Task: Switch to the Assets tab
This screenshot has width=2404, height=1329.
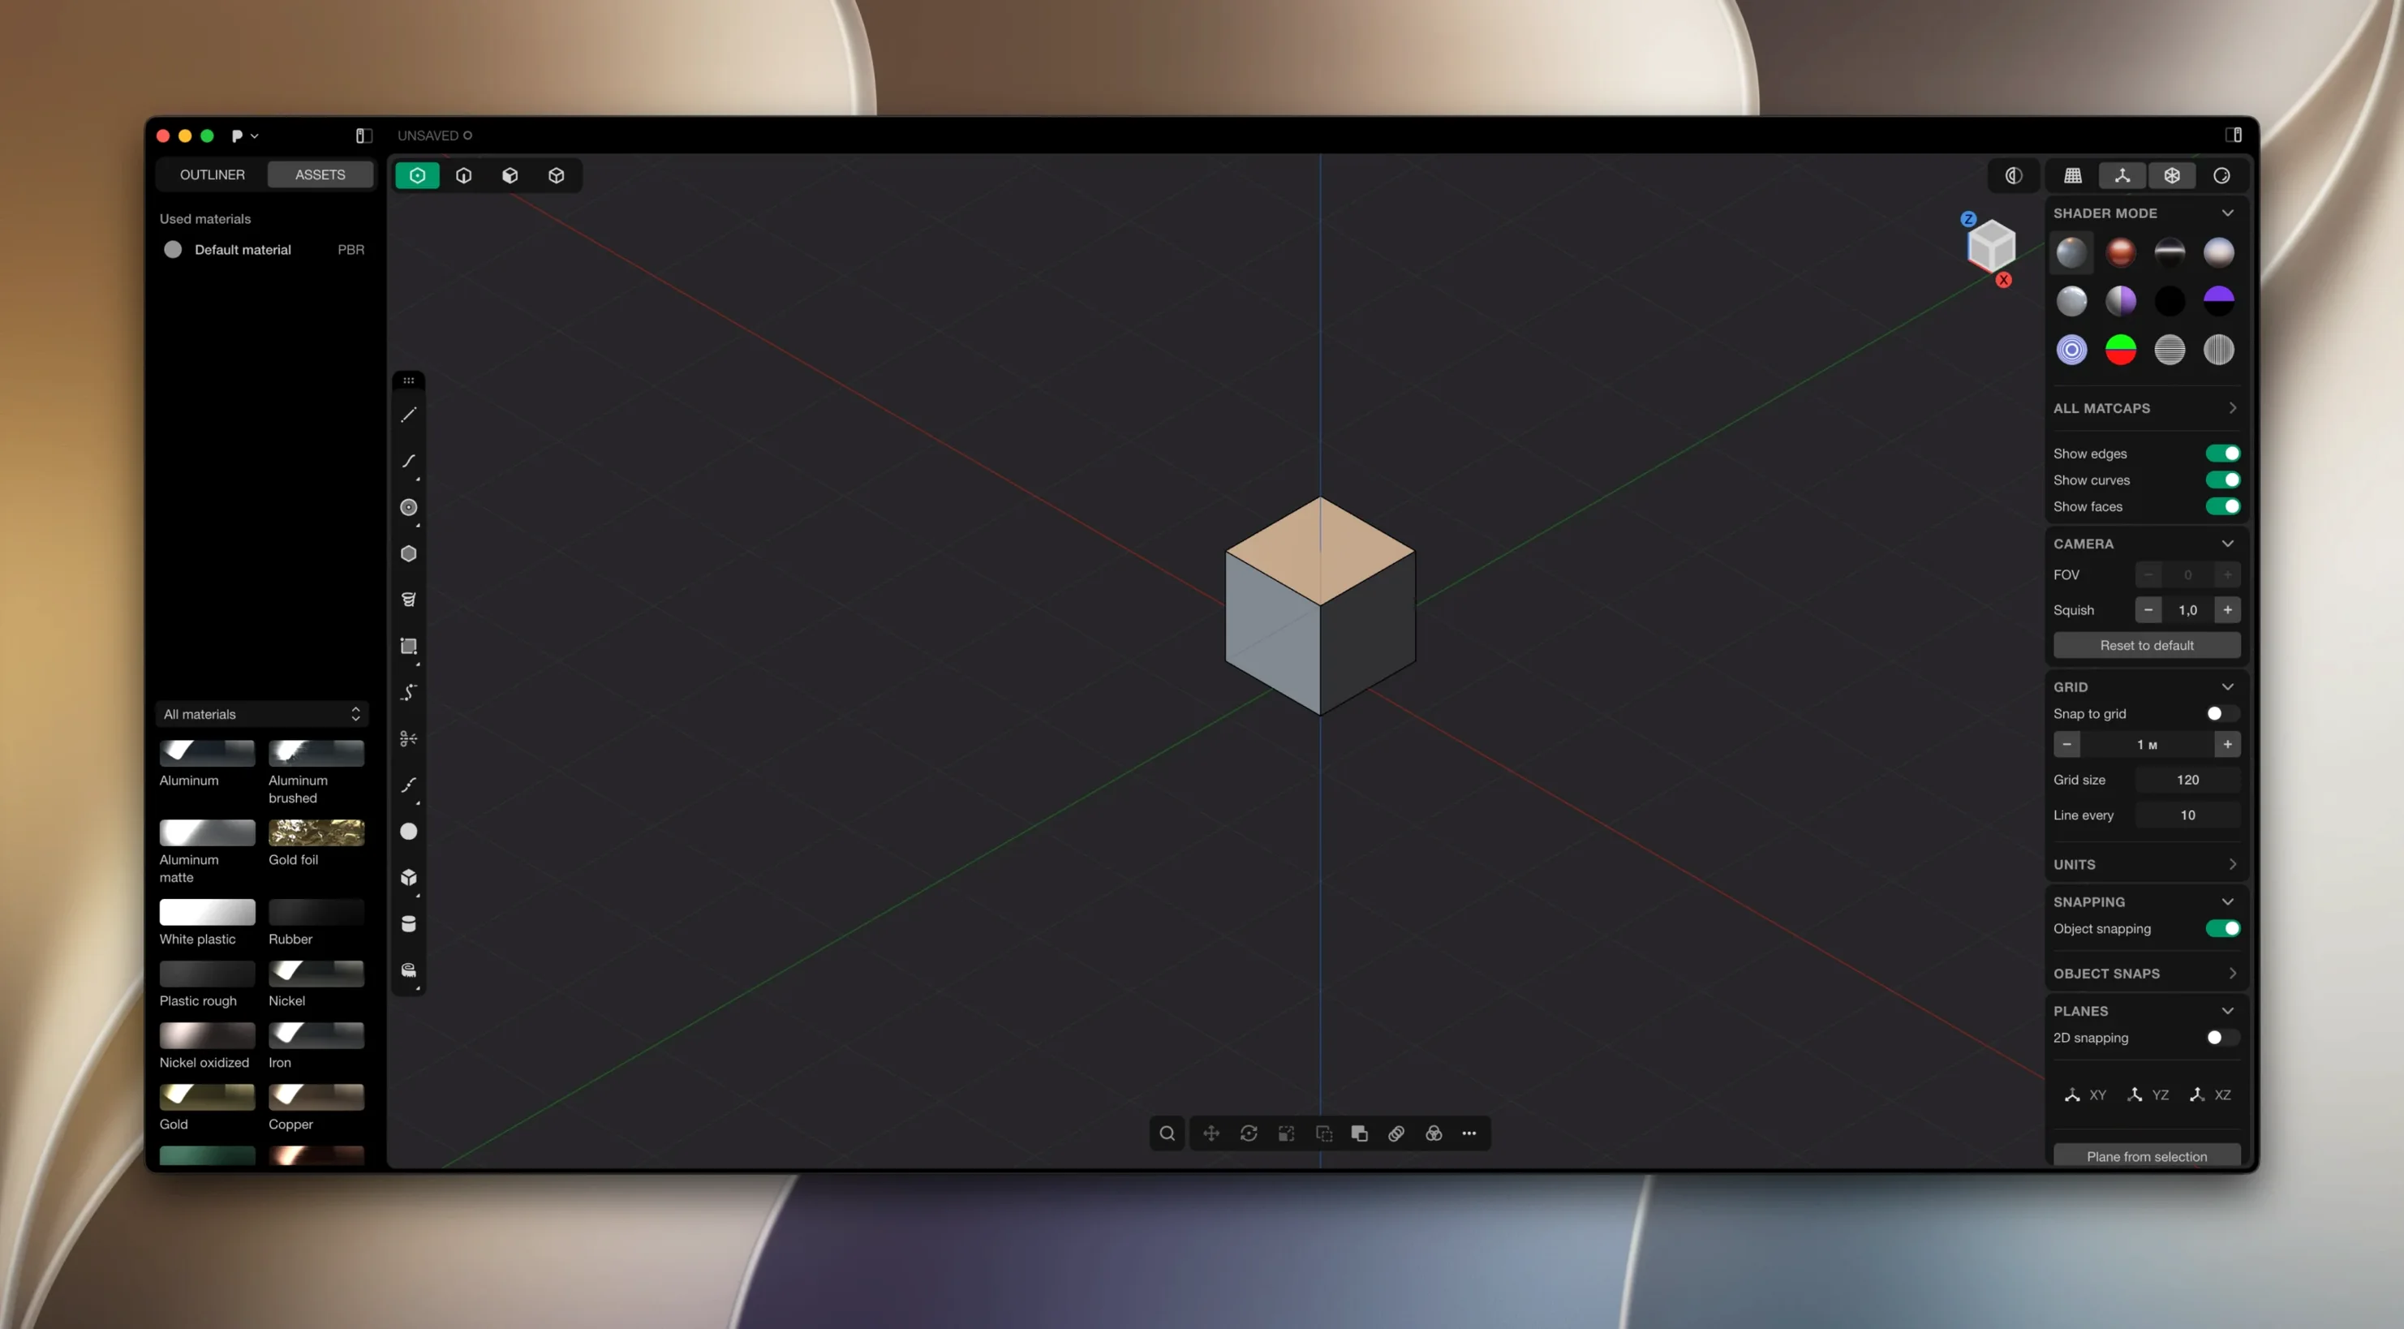Action: click(320, 174)
